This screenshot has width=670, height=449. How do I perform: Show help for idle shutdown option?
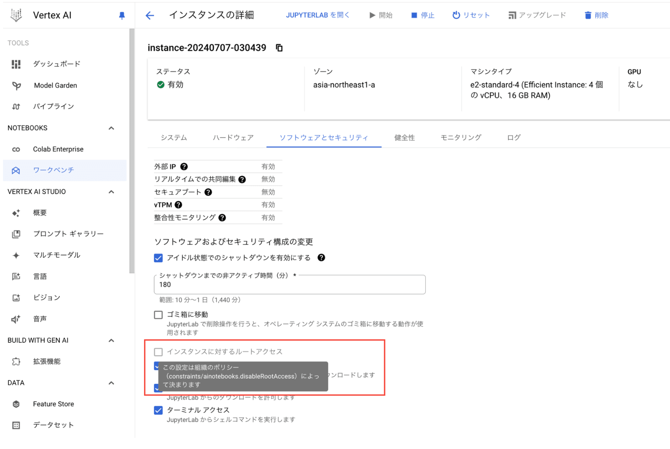tap(321, 258)
